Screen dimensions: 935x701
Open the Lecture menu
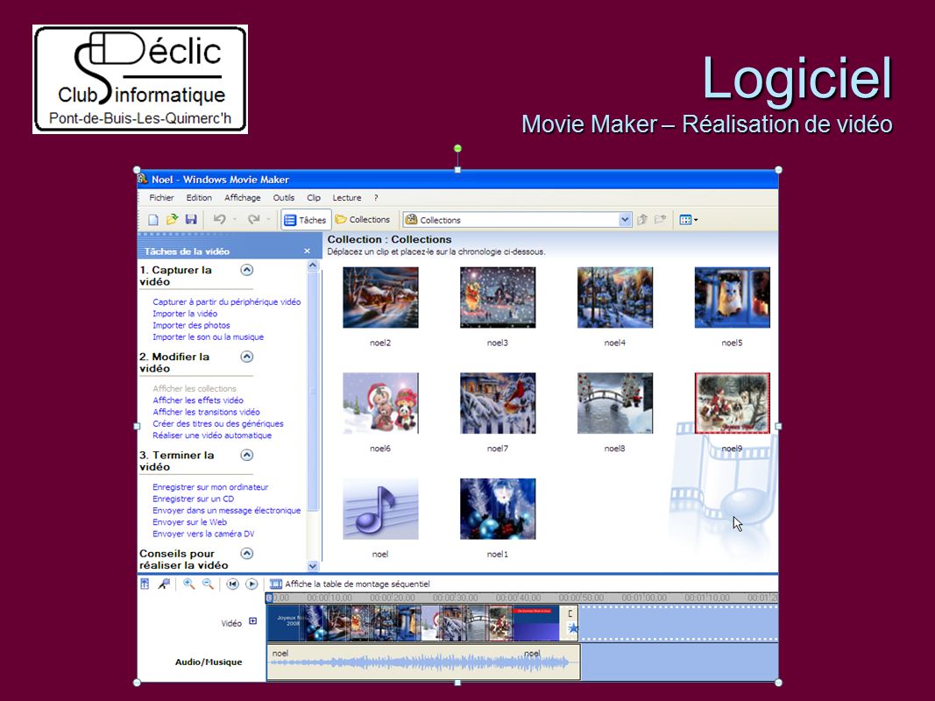347,198
